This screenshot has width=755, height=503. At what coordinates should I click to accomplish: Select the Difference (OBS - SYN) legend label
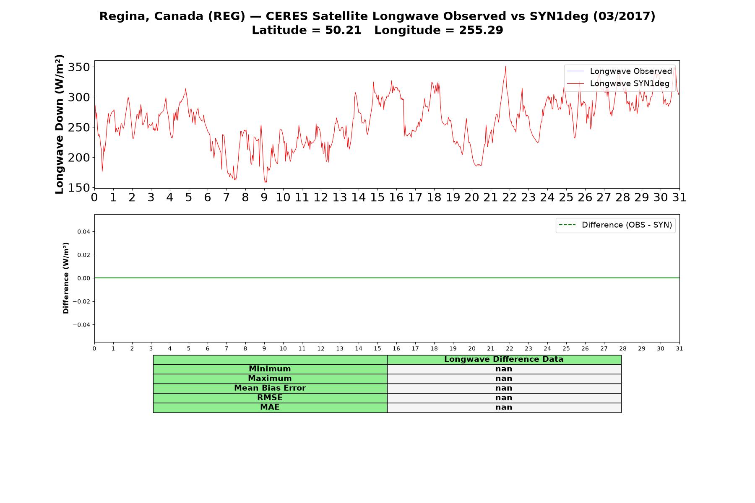point(627,225)
